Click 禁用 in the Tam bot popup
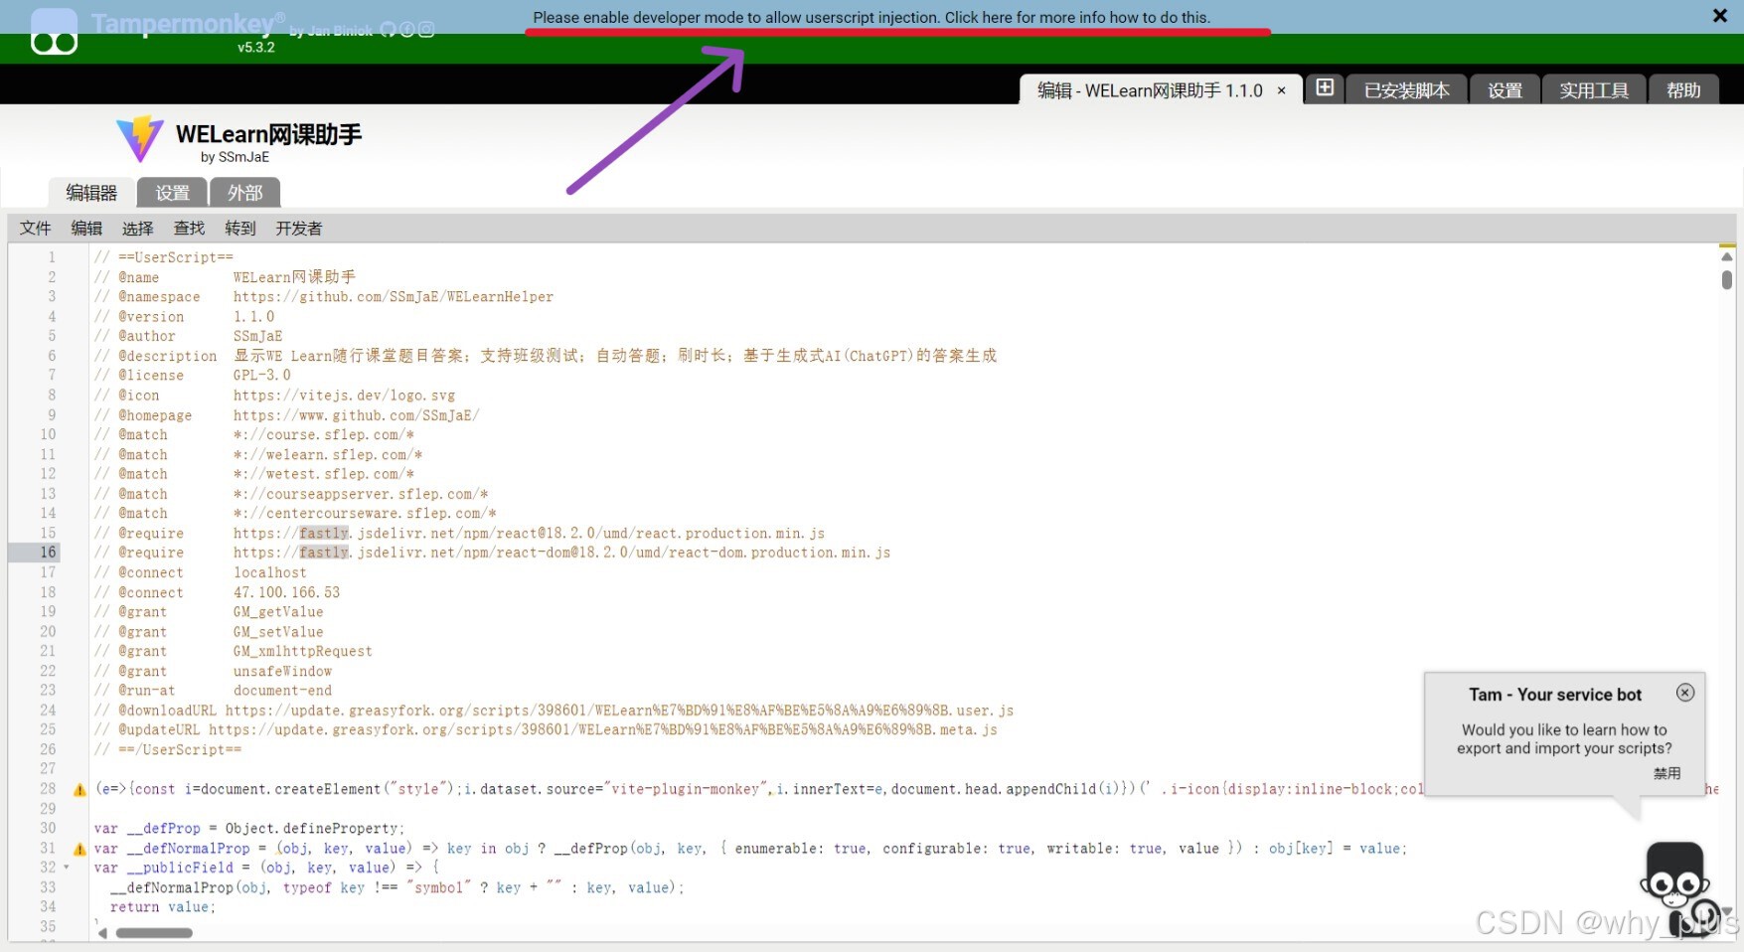The width and height of the screenshot is (1744, 952). click(1666, 773)
